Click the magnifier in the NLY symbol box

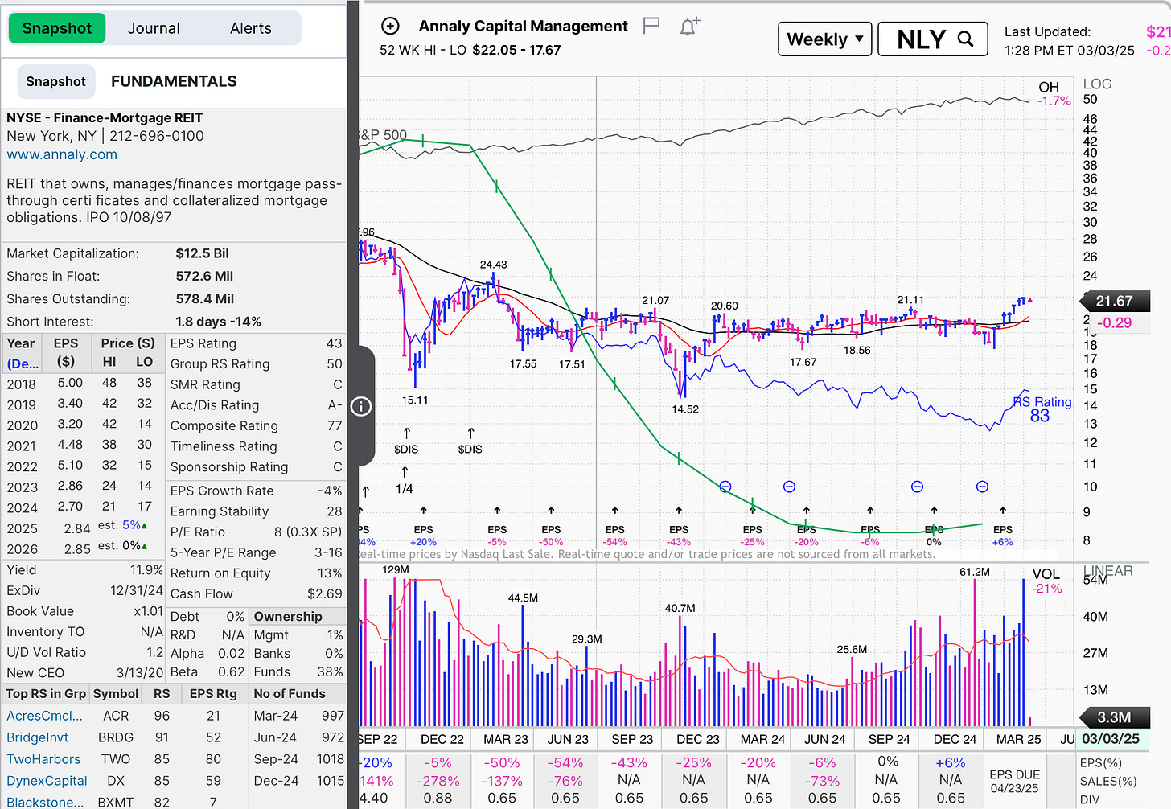point(965,39)
